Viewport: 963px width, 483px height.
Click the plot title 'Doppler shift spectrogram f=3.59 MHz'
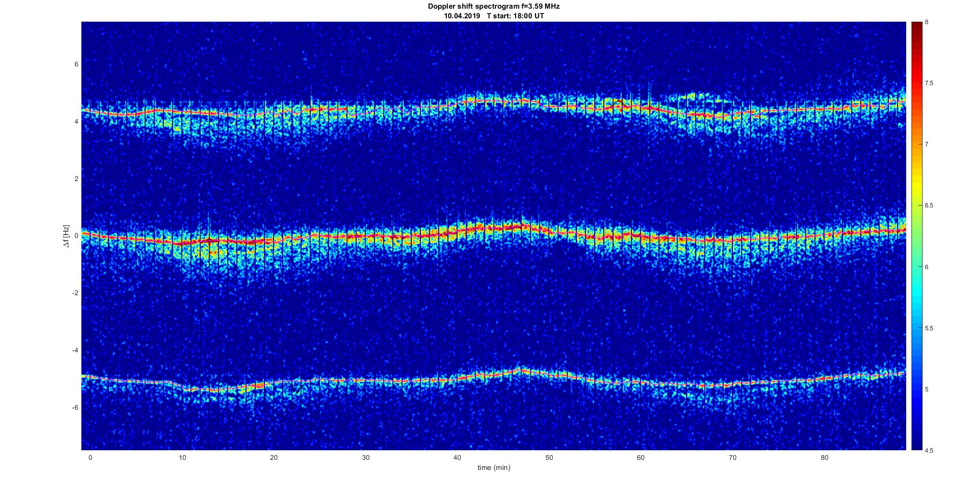point(494,6)
